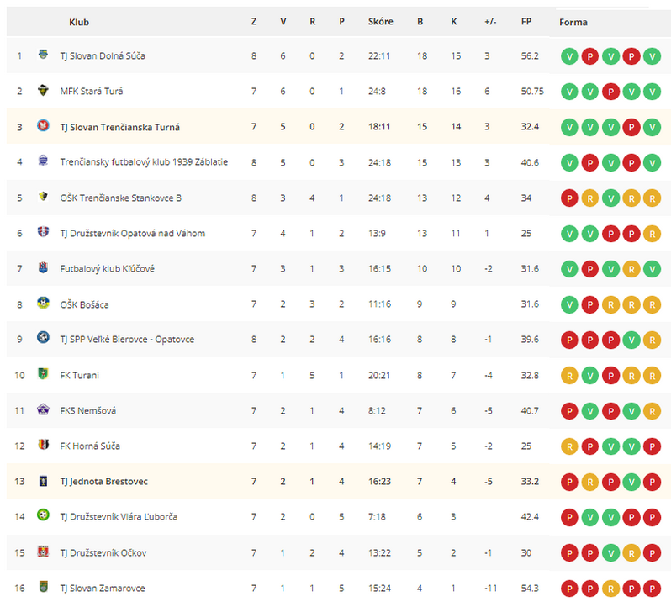Image resolution: width=671 pixels, height=607 pixels.
Task: Click the TJ Slovan Zamarovce club crest
Action: pyautogui.click(x=43, y=587)
